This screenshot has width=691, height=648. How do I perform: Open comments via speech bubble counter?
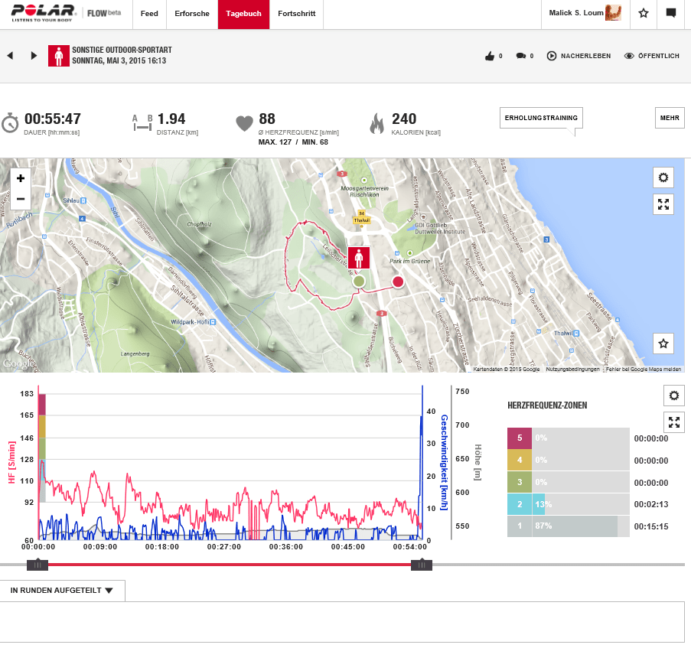[x=521, y=56]
